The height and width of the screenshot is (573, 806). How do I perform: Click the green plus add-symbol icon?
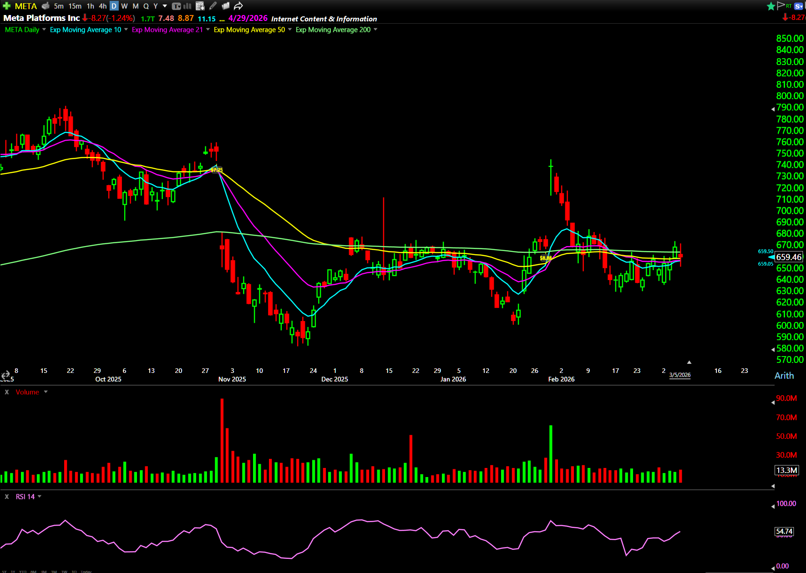pyautogui.click(x=6, y=6)
